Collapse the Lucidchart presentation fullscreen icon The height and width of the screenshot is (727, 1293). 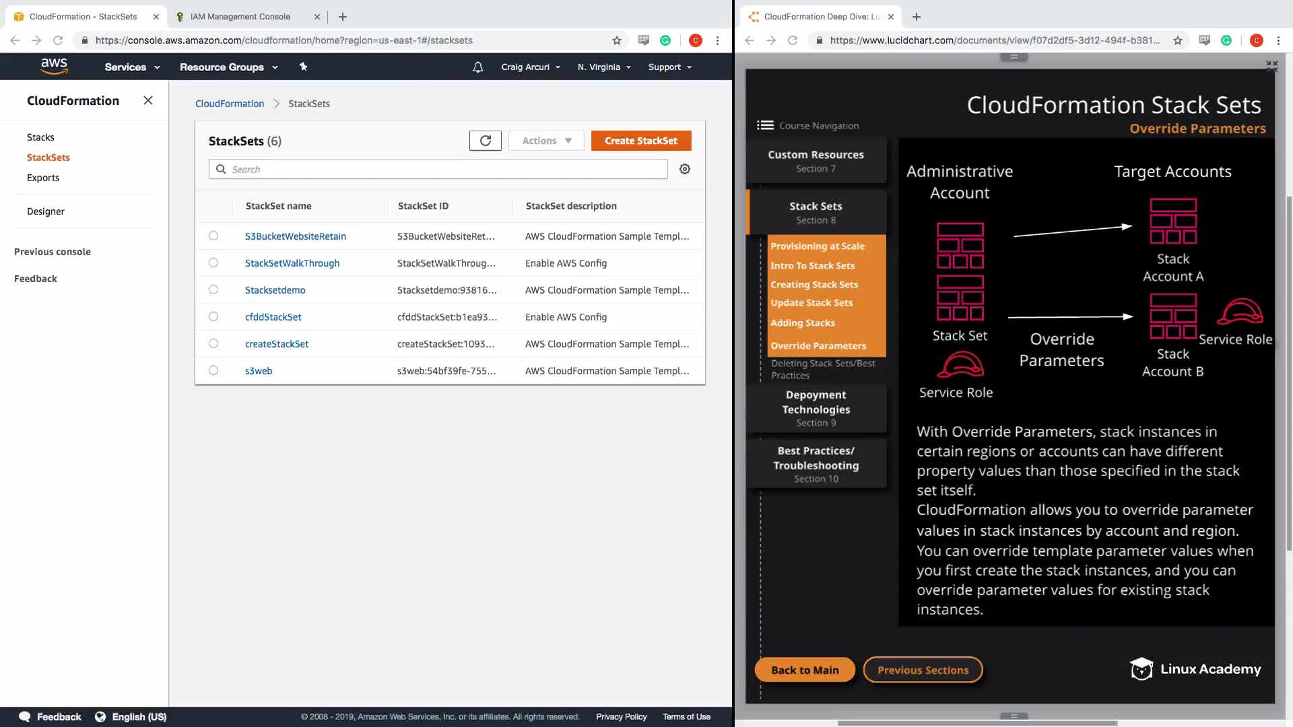[1271, 66]
